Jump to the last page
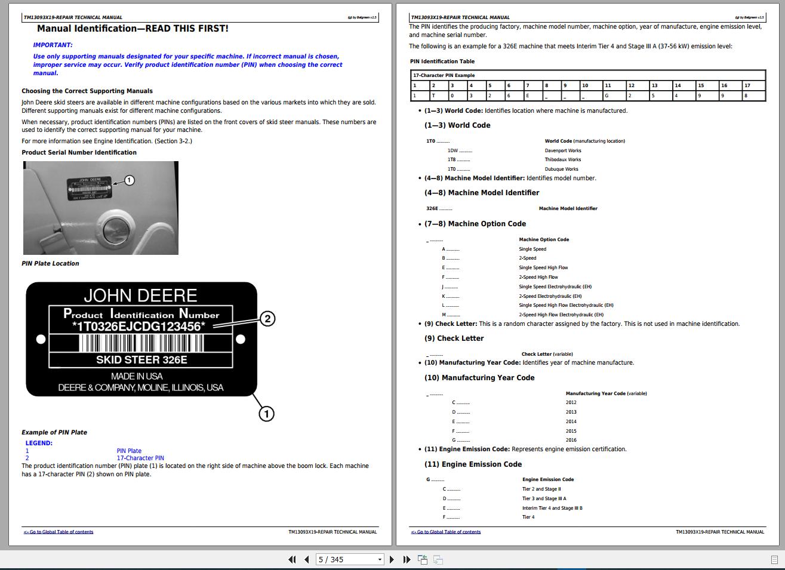The width and height of the screenshot is (785, 570). tap(407, 559)
